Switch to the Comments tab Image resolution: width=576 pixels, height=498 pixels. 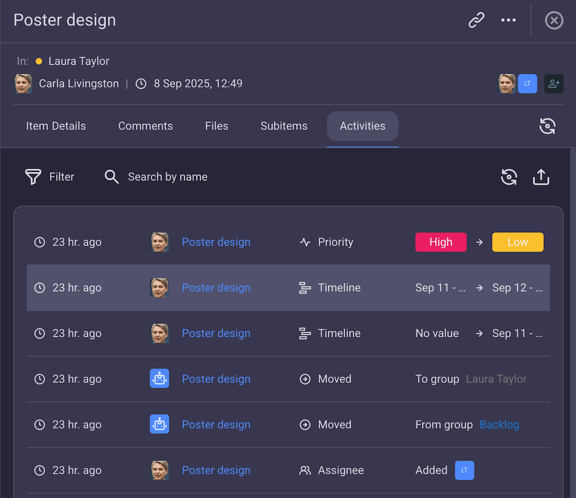145,126
